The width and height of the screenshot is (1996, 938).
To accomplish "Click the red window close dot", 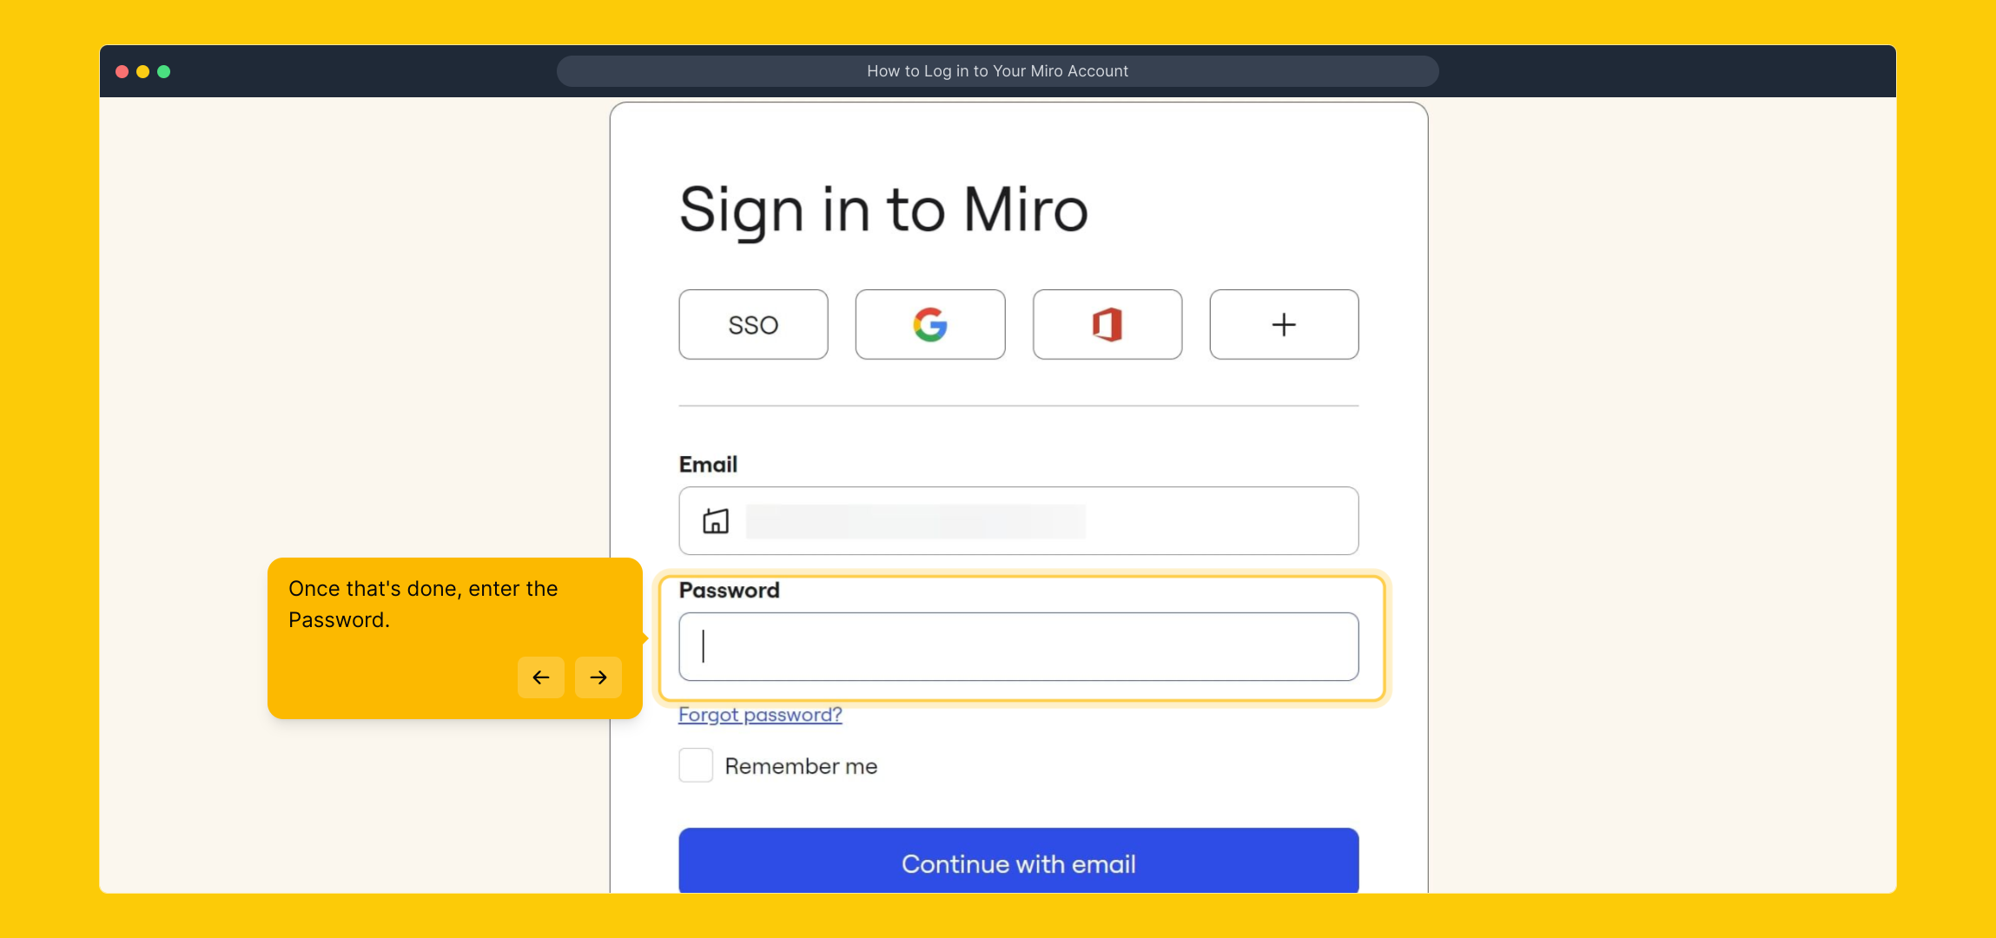I will click(122, 71).
